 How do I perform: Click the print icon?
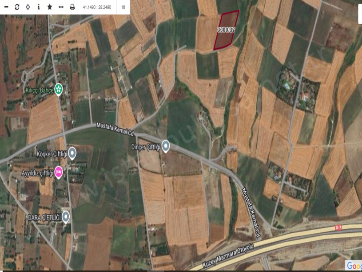[x=72, y=7]
